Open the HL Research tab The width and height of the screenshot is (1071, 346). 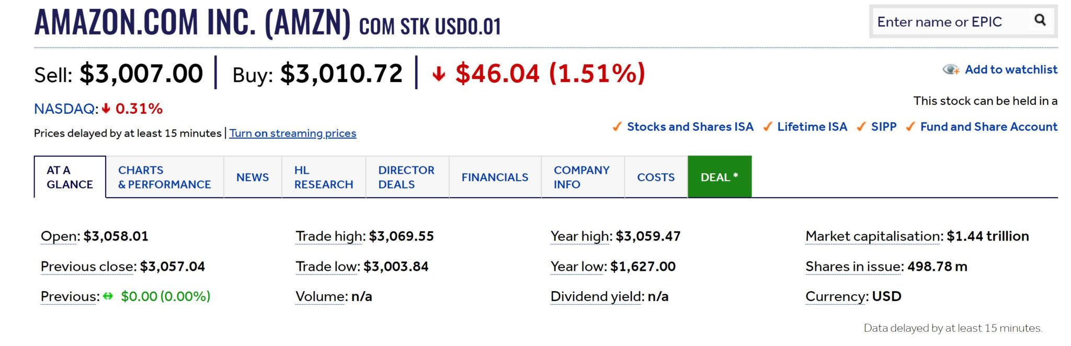point(324,177)
